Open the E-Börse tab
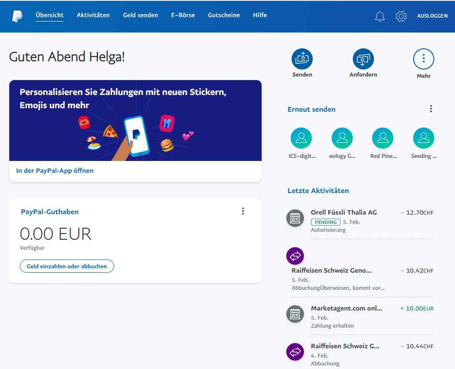The height and width of the screenshot is (369, 455). [183, 15]
